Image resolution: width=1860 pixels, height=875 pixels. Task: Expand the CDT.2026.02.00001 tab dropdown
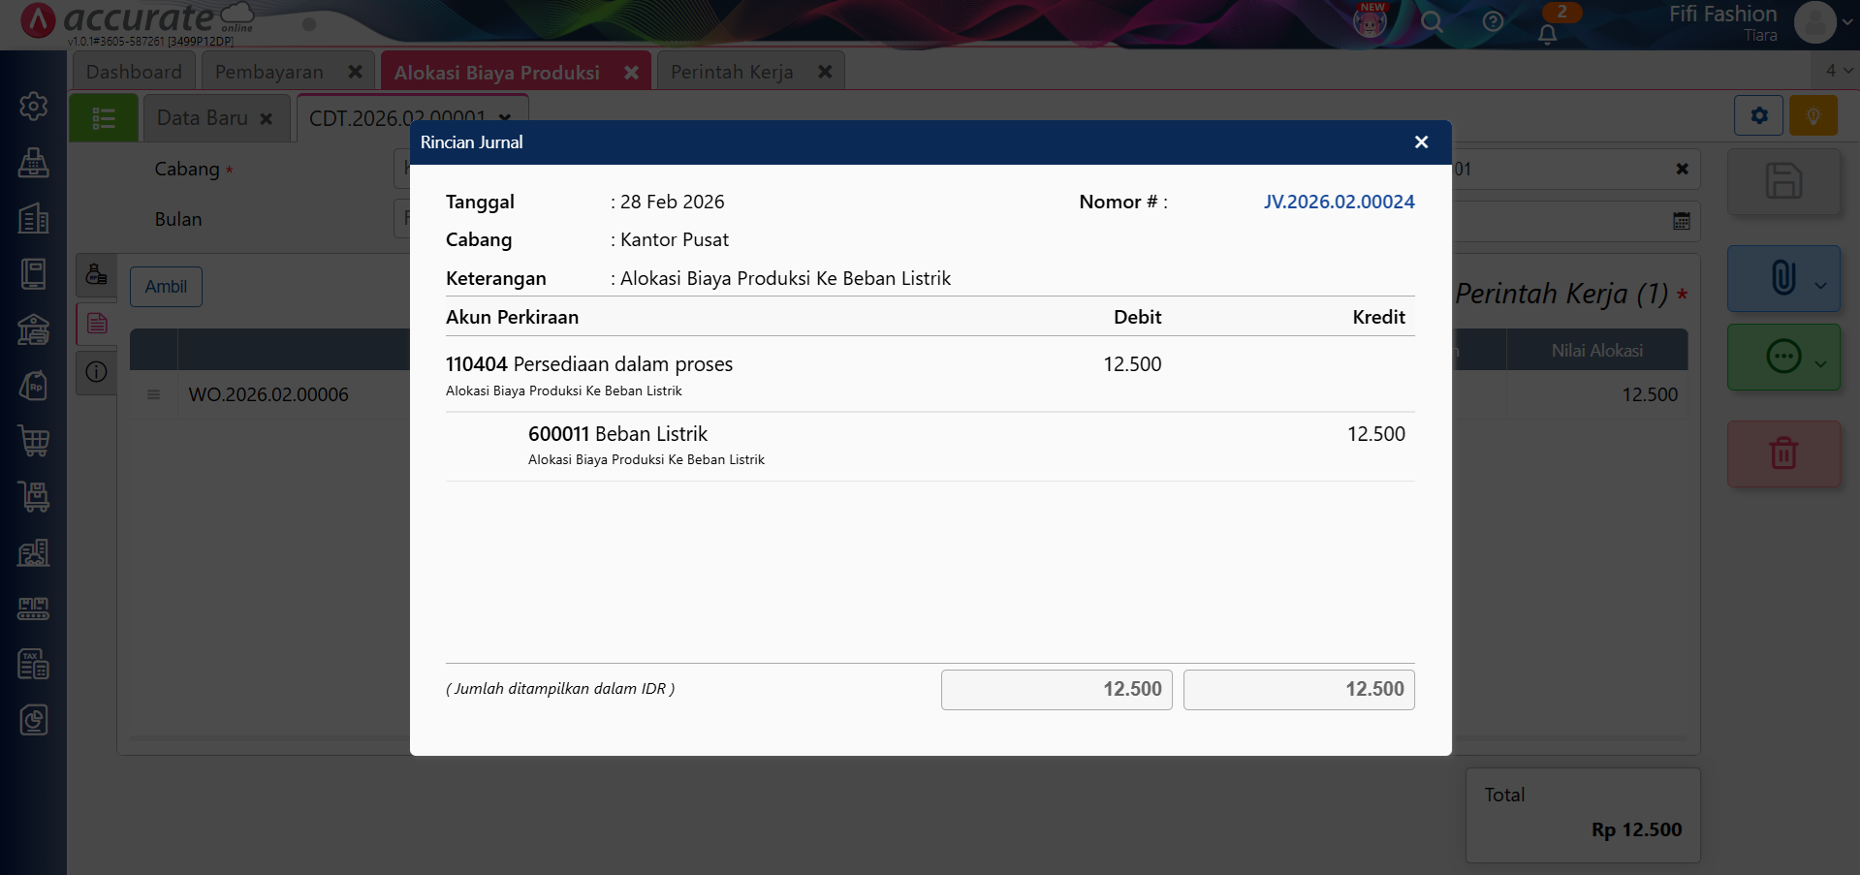[505, 118]
